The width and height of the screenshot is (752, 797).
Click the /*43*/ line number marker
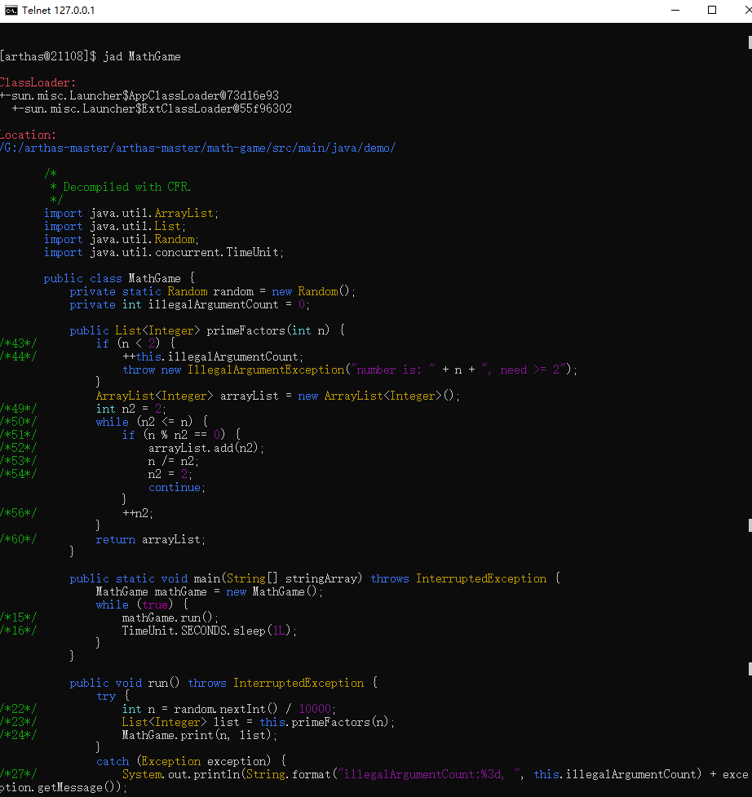coord(18,343)
